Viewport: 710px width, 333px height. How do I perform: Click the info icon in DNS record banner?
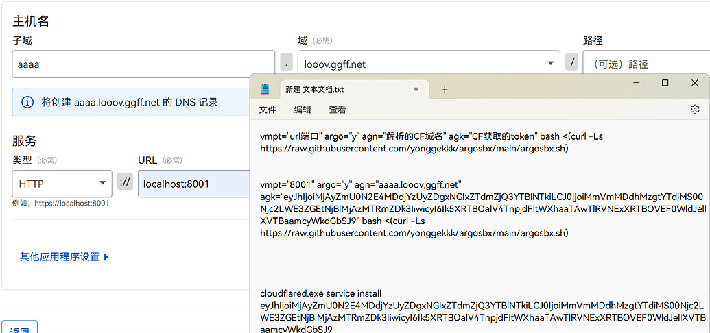pos(27,102)
